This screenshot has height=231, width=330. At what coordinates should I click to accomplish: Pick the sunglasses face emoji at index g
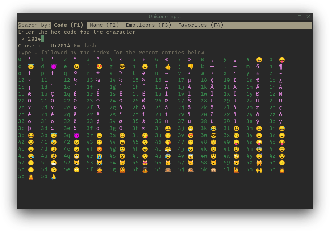coord(122,67)
